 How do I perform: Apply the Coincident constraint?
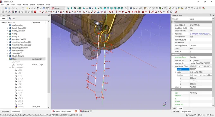click(x=110, y=12)
